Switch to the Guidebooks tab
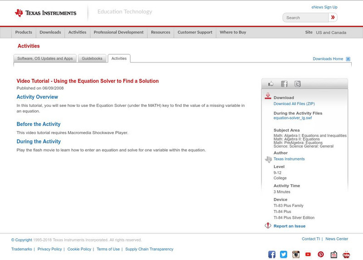 click(92, 58)
